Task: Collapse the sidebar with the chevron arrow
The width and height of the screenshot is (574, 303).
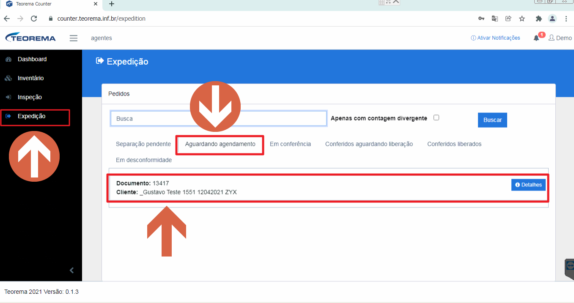Action: pyautogui.click(x=72, y=270)
